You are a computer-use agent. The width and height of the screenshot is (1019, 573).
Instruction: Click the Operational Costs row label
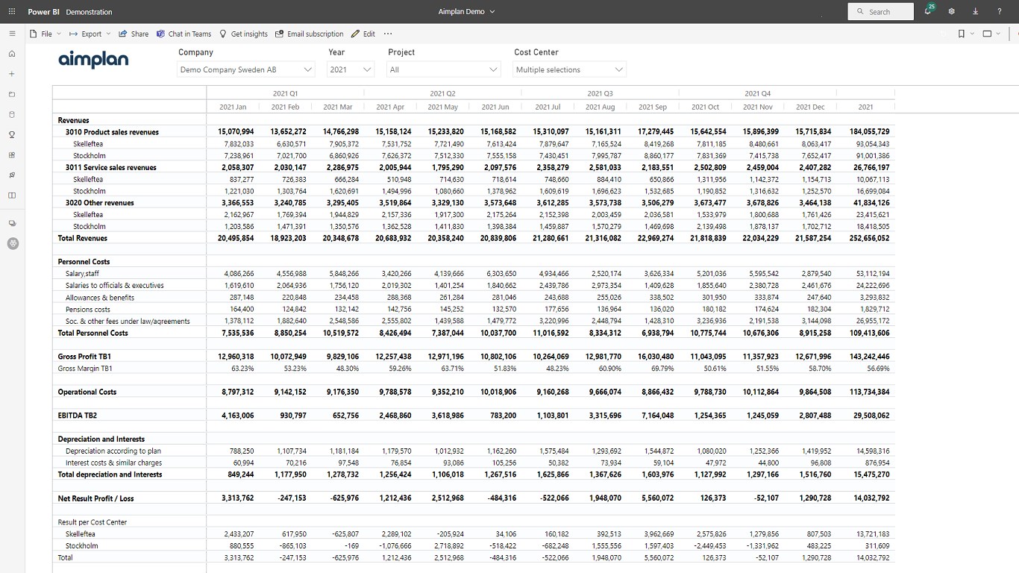click(87, 392)
